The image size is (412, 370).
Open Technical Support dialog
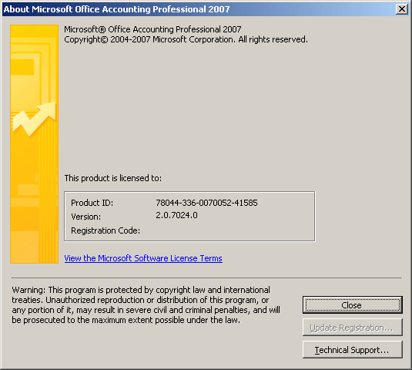(x=353, y=350)
